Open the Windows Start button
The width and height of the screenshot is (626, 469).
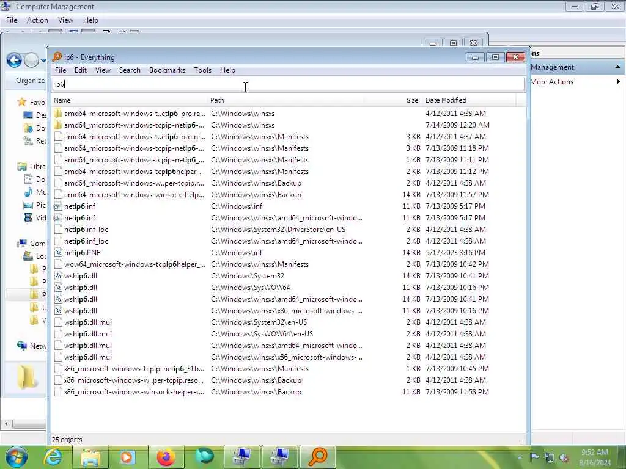[16, 457]
